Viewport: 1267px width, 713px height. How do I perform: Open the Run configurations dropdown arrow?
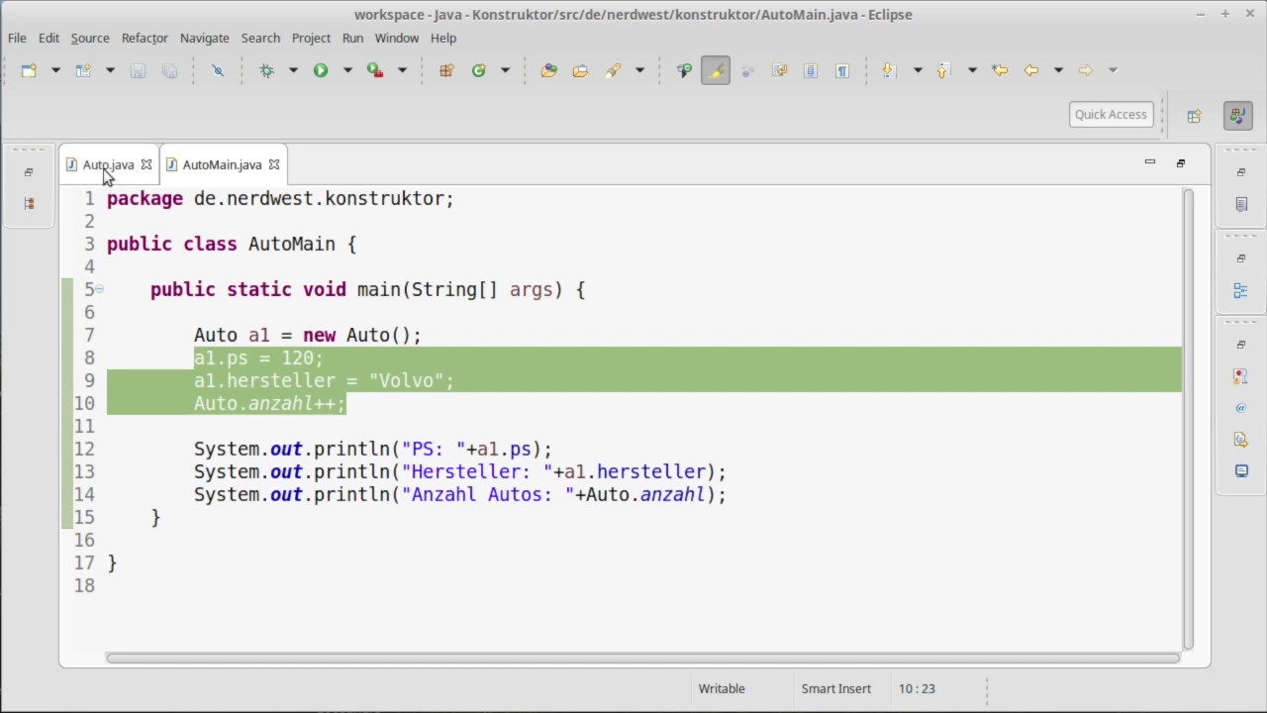tap(347, 70)
